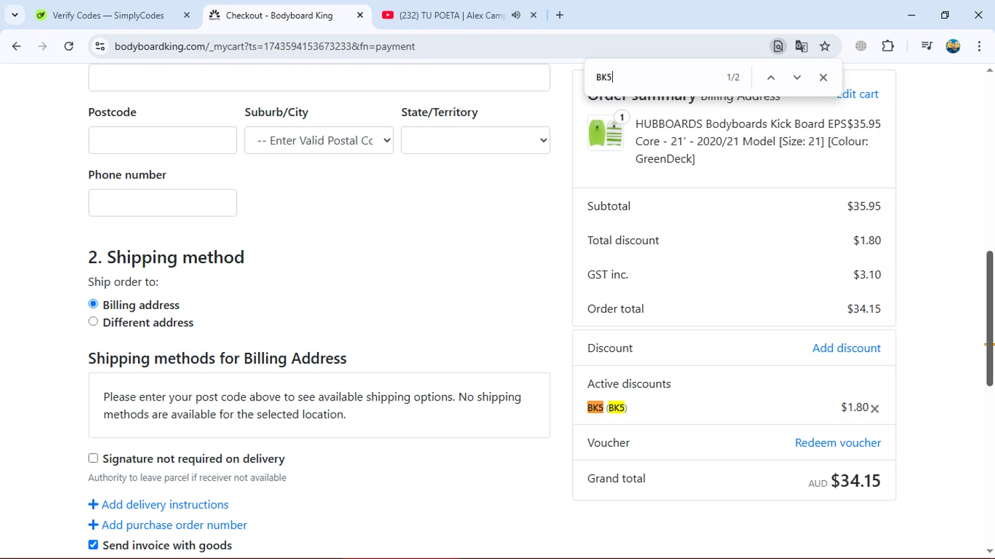995x559 pixels.
Task: Click the find-in-page icon in address bar
Action: (778, 46)
